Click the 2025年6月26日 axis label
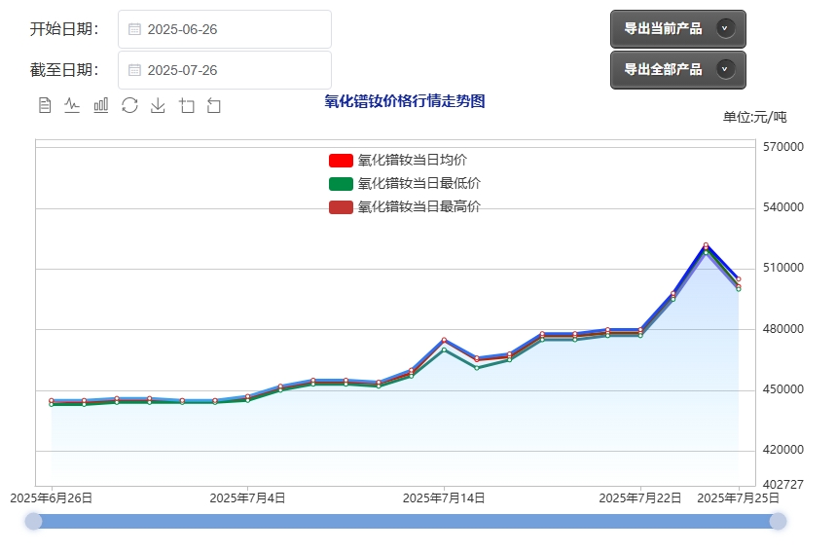Image resolution: width=836 pixels, height=552 pixels. click(52, 498)
